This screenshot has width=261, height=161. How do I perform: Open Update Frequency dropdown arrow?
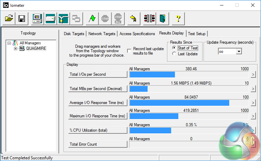[x=239, y=52]
